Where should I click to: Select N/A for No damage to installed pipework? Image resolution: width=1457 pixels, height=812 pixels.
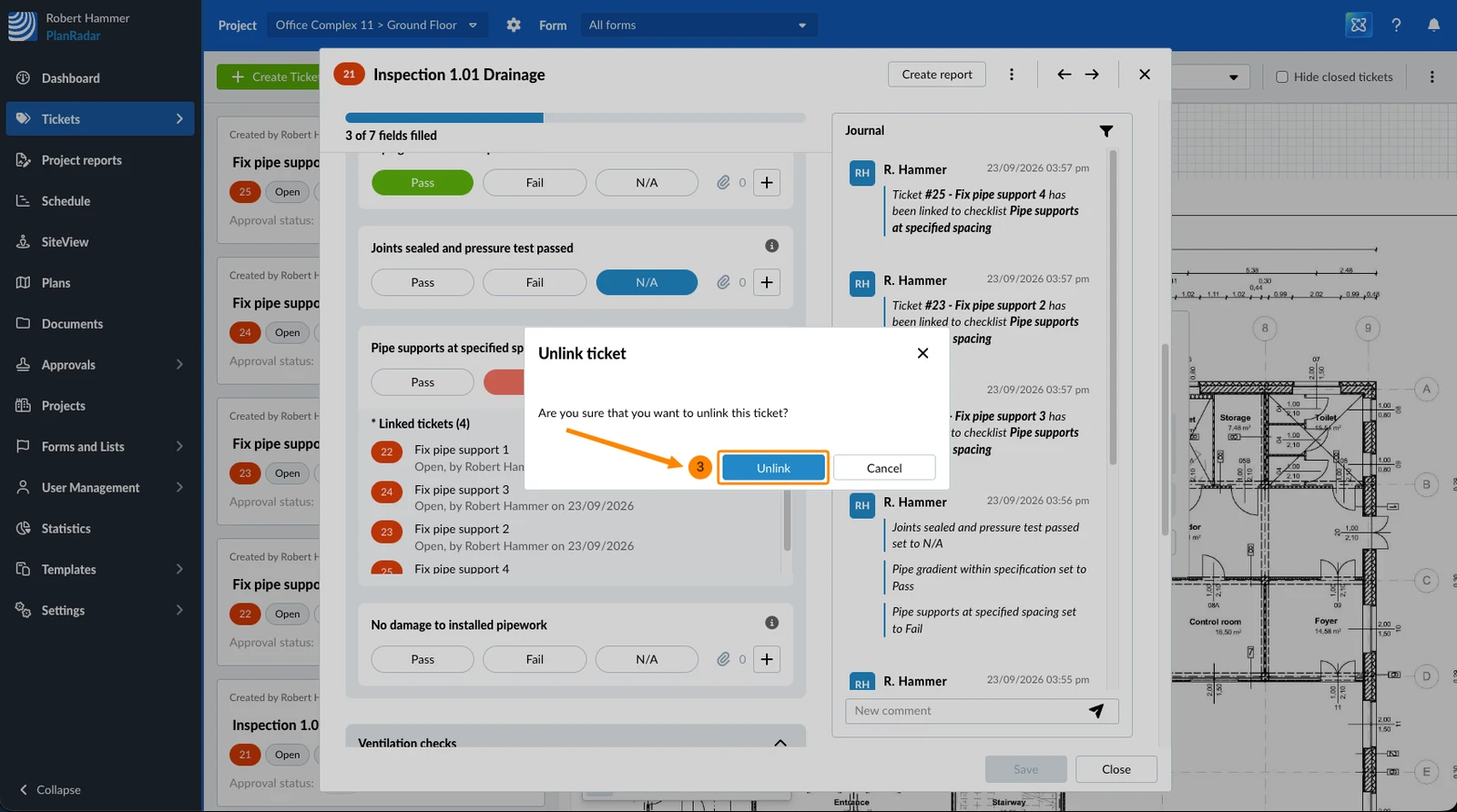(647, 659)
